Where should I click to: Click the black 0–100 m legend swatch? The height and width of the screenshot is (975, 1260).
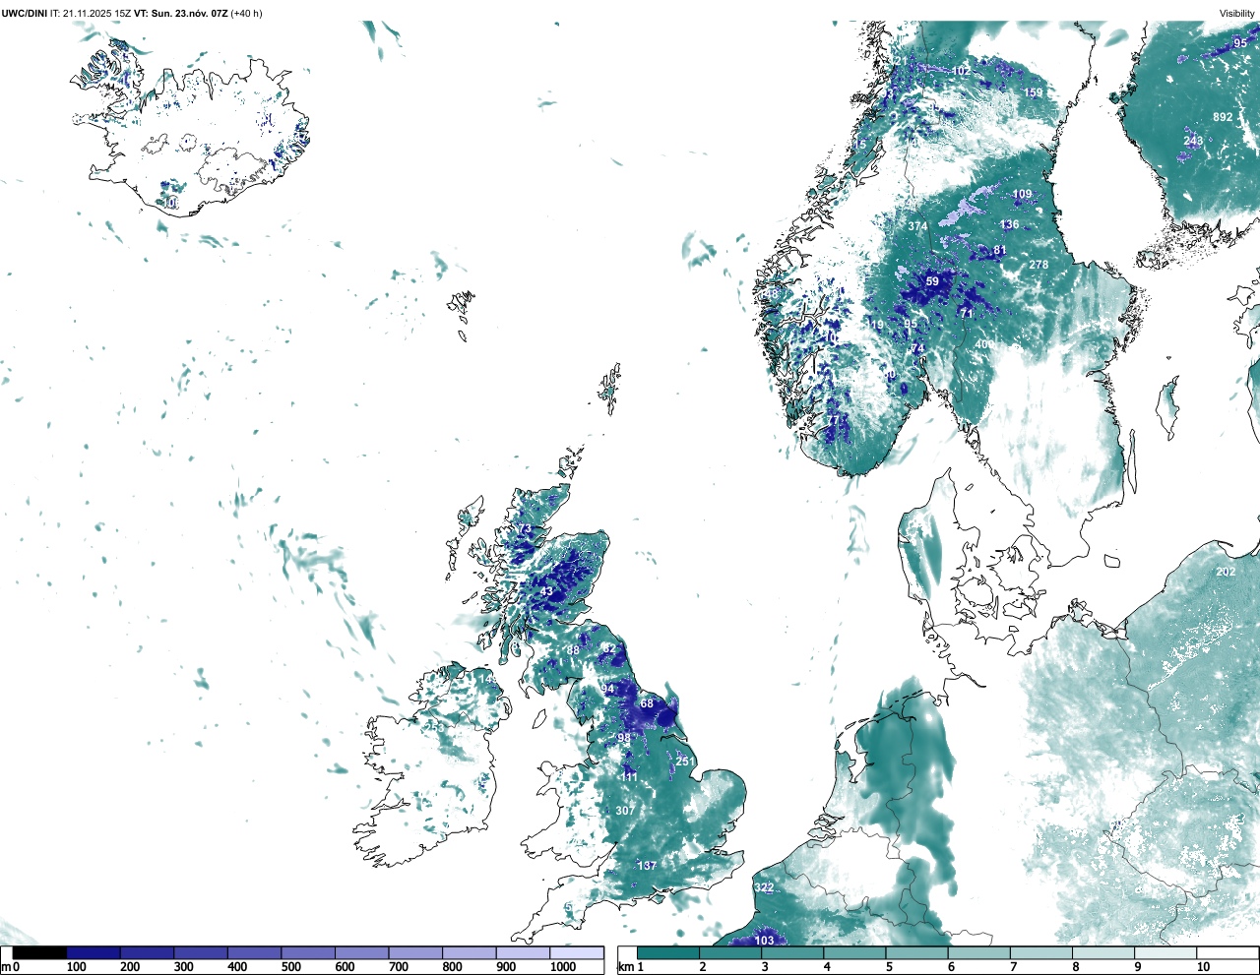39,952
